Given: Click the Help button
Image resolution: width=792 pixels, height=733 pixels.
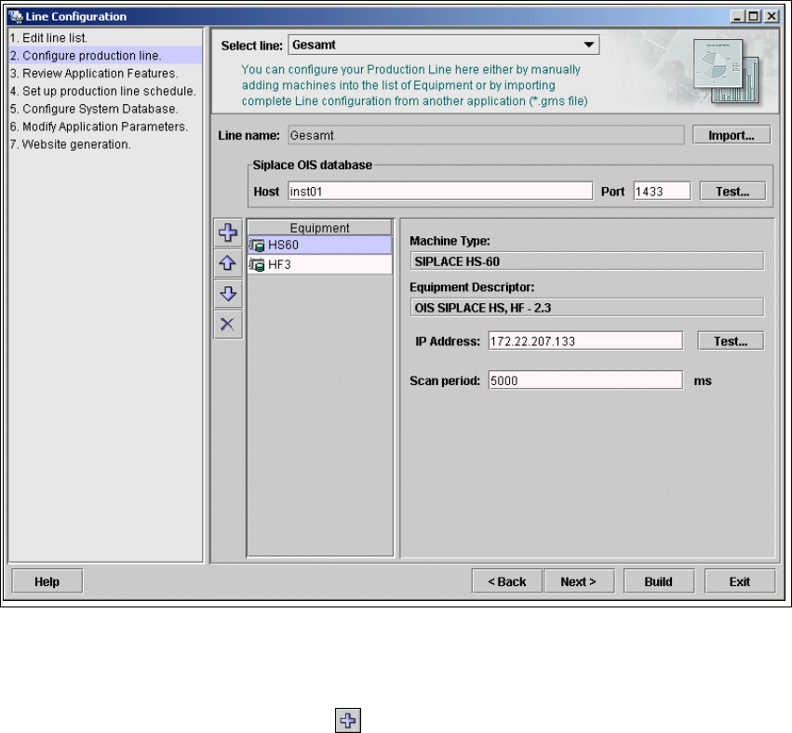Looking at the screenshot, I should (47, 581).
